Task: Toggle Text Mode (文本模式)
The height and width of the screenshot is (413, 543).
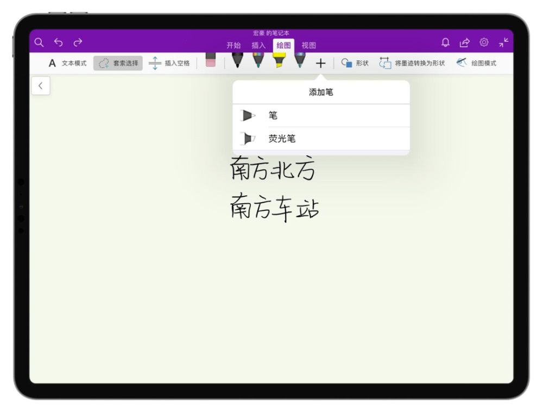Action: [66, 62]
